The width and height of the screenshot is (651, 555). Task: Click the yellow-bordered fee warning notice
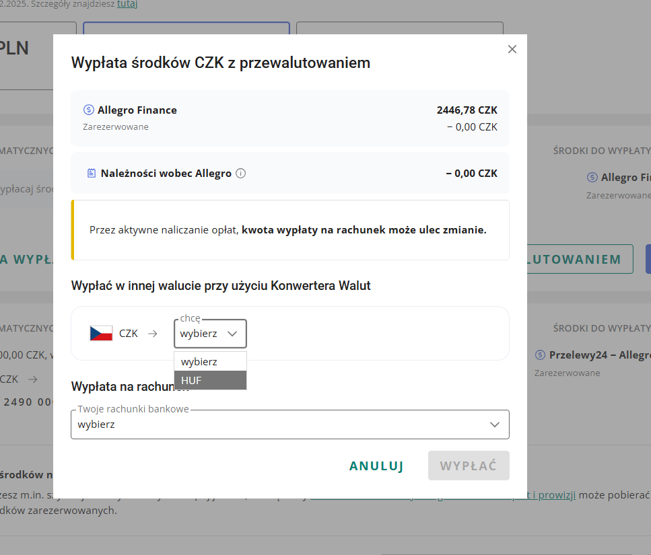coord(290,230)
